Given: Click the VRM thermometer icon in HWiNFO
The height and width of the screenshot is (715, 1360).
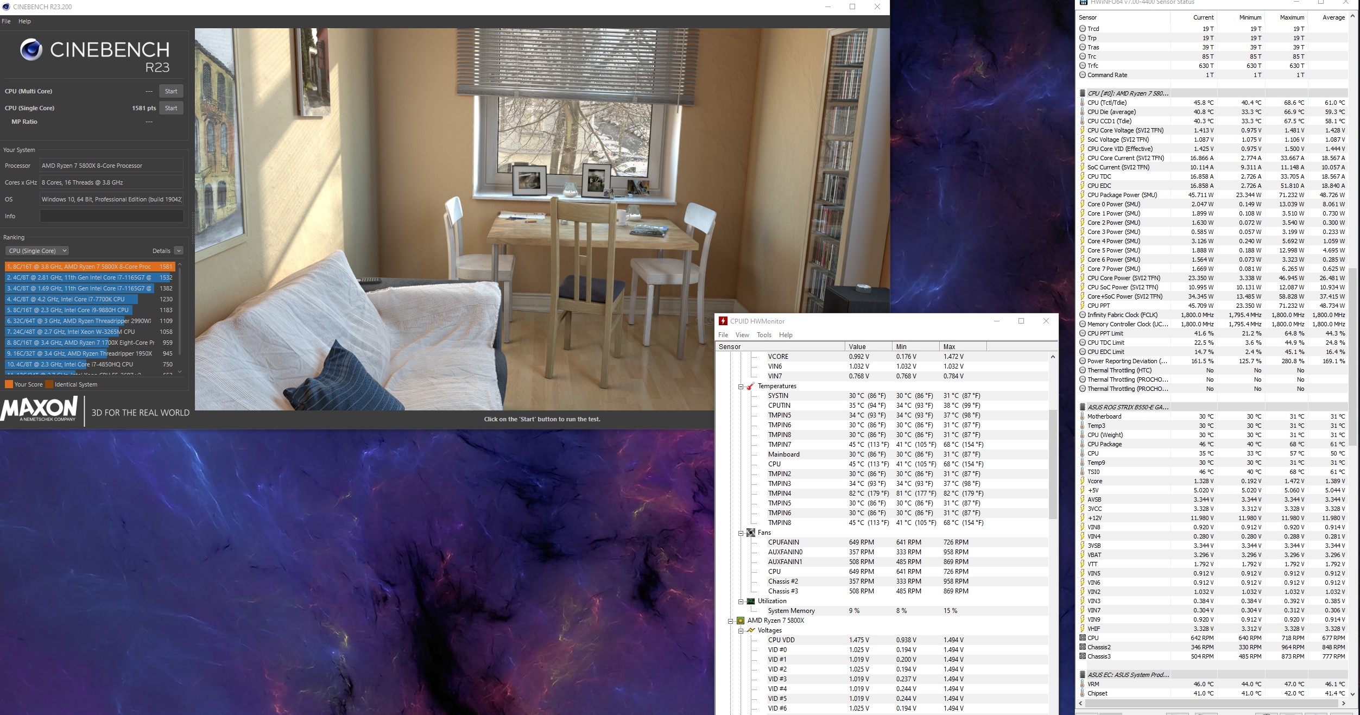Looking at the screenshot, I should tap(1083, 684).
